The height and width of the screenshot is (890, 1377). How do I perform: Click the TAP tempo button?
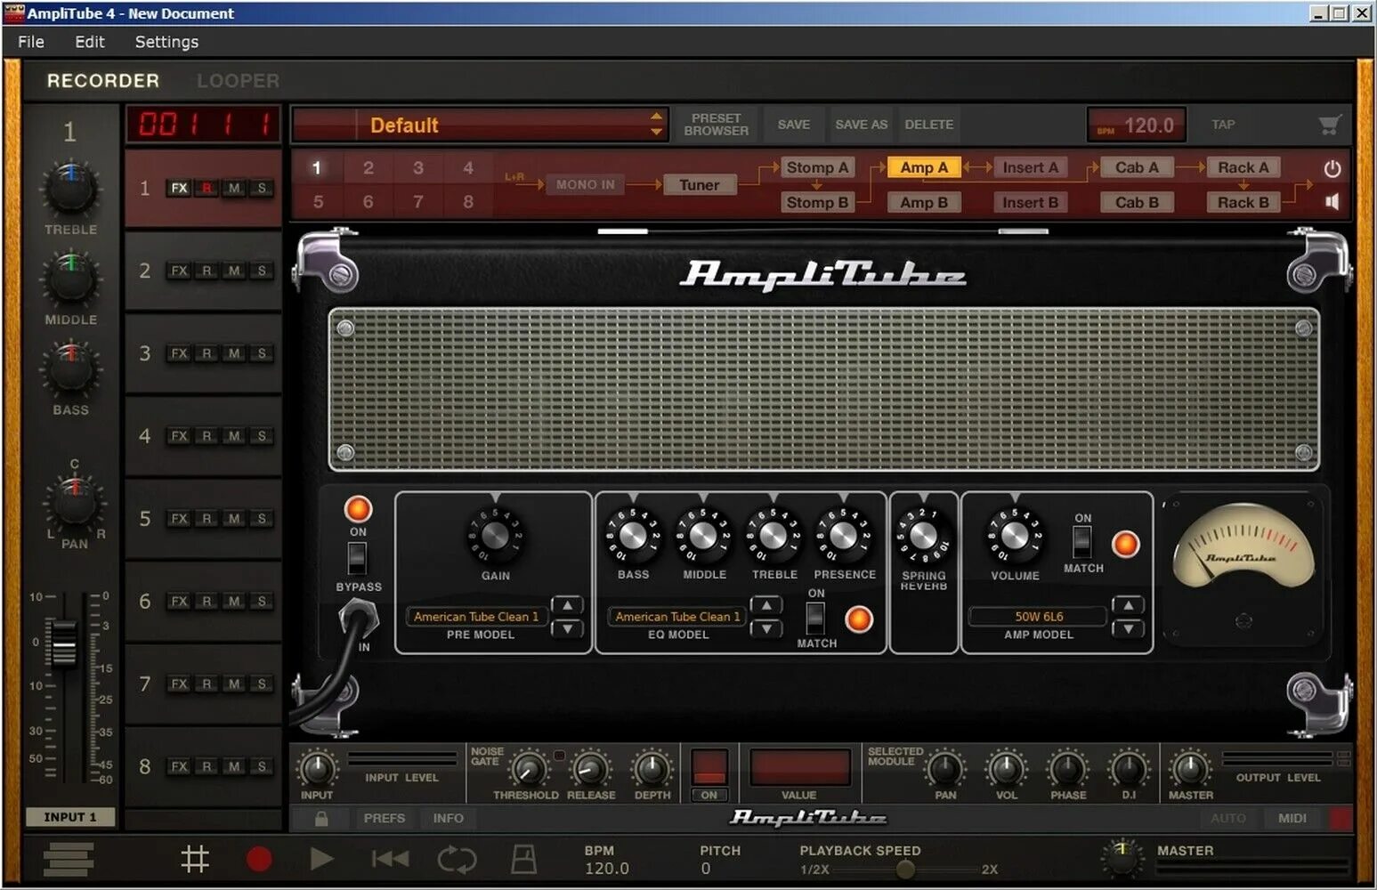click(x=1223, y=125)
